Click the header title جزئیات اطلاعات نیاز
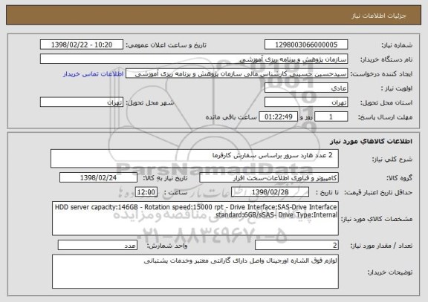 [379, 16]
